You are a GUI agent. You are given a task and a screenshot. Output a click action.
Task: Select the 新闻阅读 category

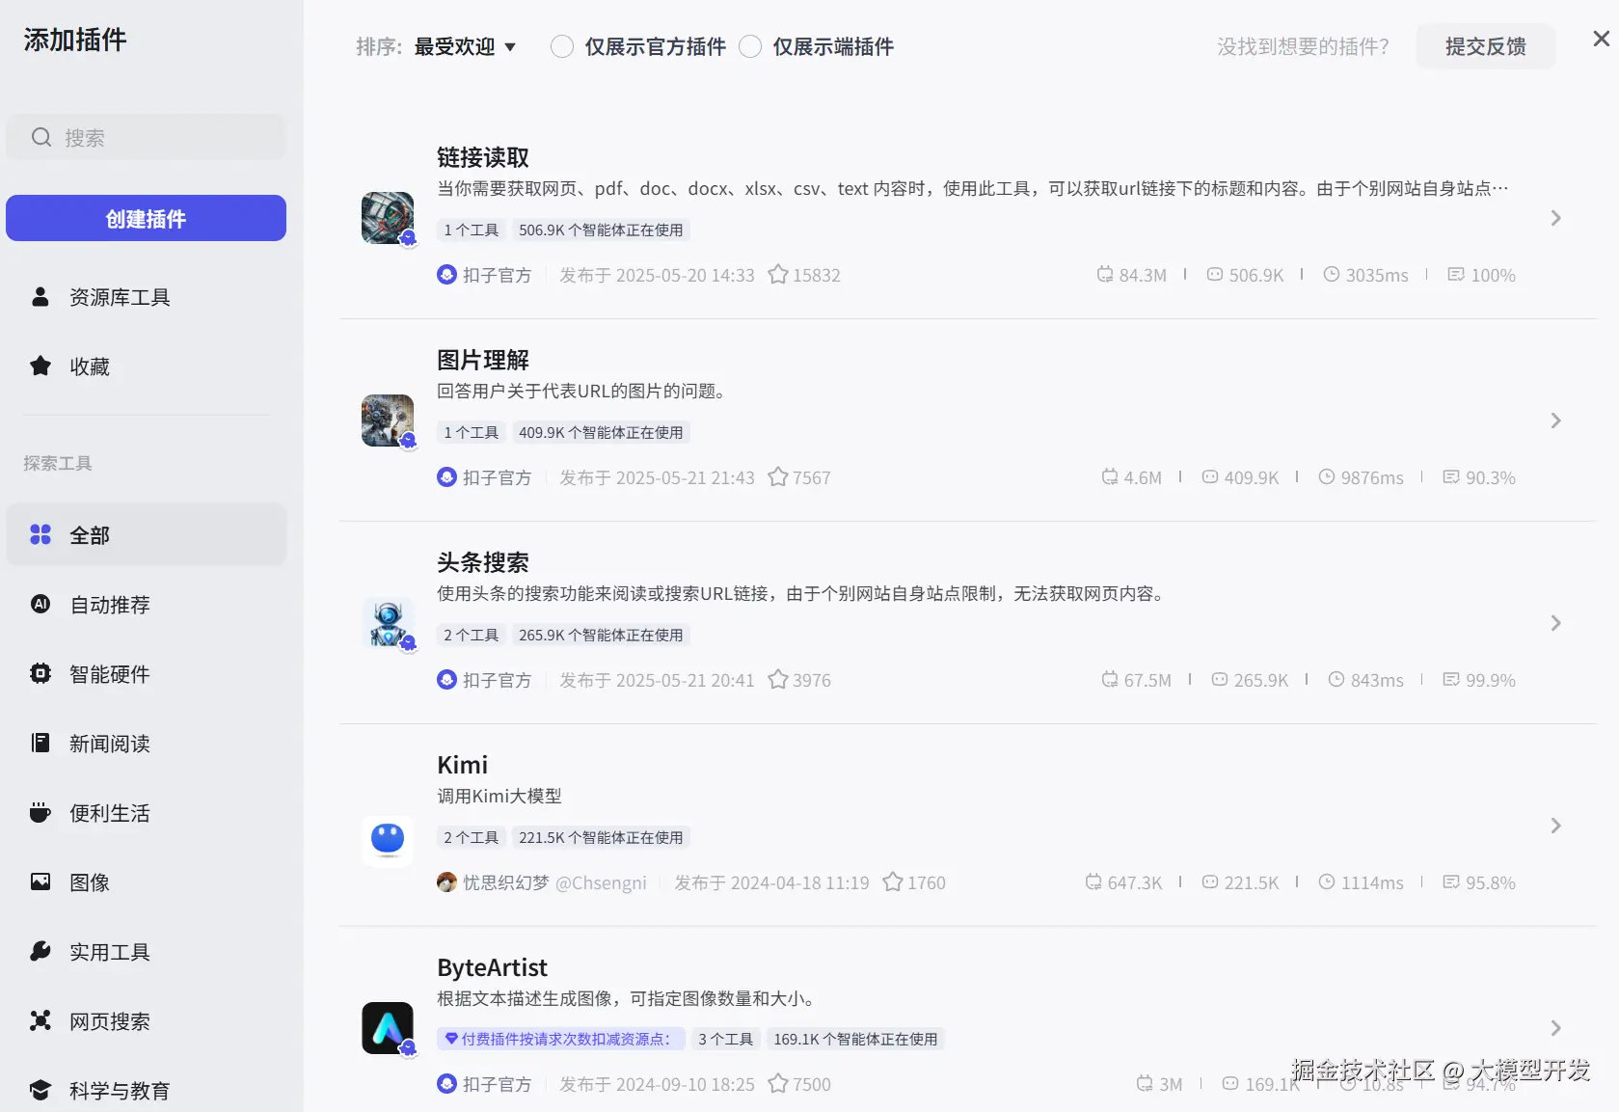[x=146, y=743]
